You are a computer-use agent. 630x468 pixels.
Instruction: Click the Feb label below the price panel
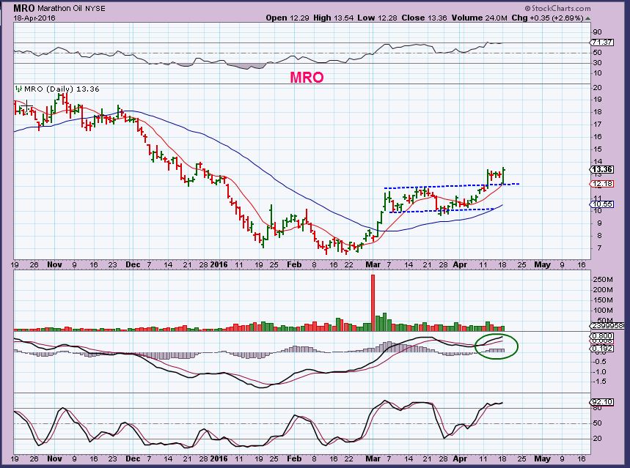point(294,264)
